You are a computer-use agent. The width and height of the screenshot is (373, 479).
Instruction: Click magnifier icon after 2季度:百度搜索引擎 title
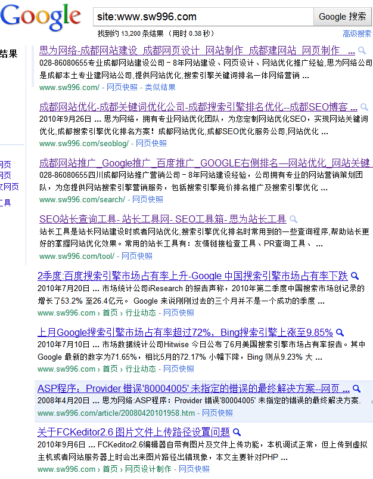(x=355, y=276)
